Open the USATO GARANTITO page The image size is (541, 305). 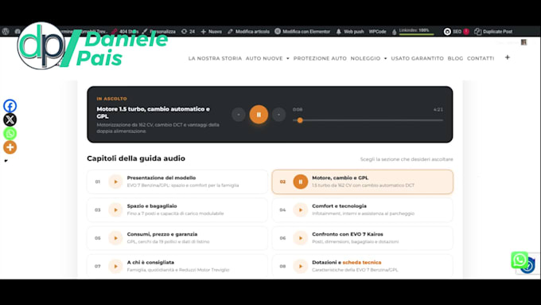[x=417, y=58]
